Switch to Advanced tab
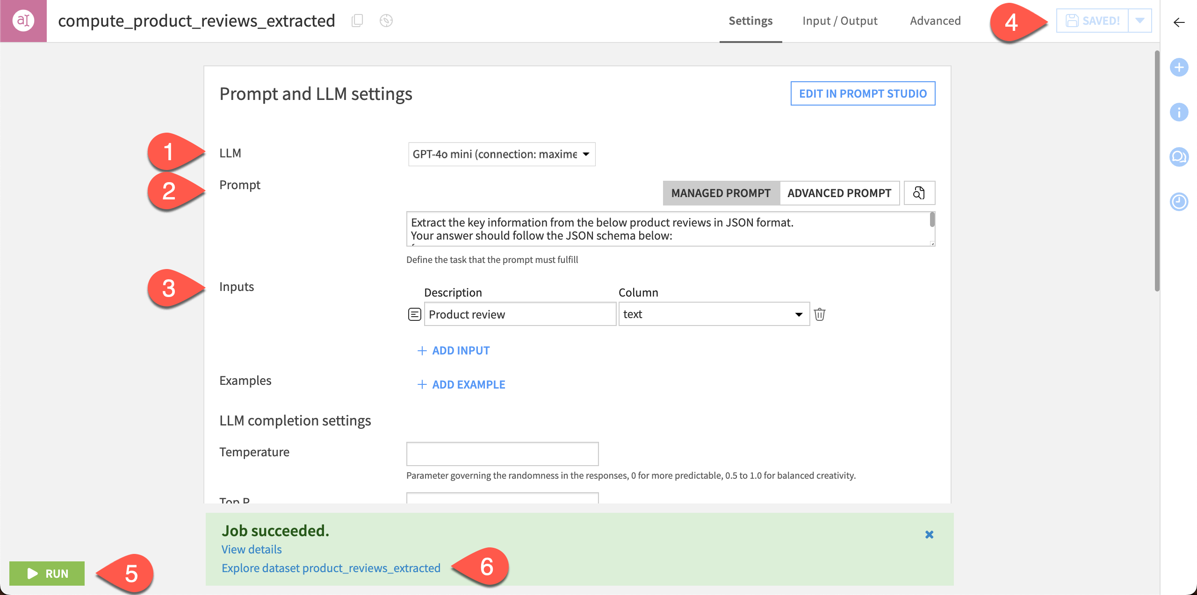This screenshot has height=595, width=1197. [x=935, y=21]
